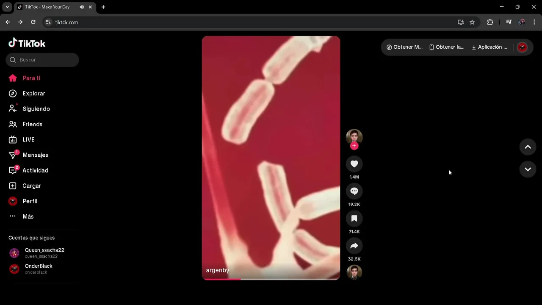Reload the page
Image resolution: width=542 pixels, height=305 pixels.
[x=33, y=22]
